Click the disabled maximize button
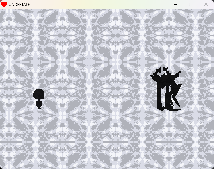The image size is (214, 169). (x=191, y=4)
